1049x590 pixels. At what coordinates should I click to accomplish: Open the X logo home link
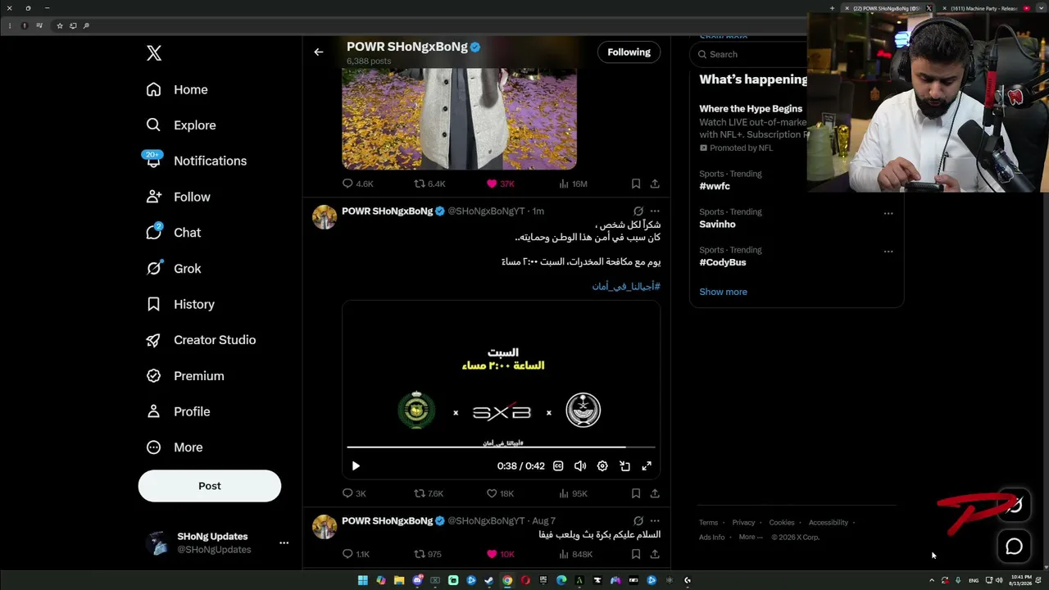pos(154,53)
